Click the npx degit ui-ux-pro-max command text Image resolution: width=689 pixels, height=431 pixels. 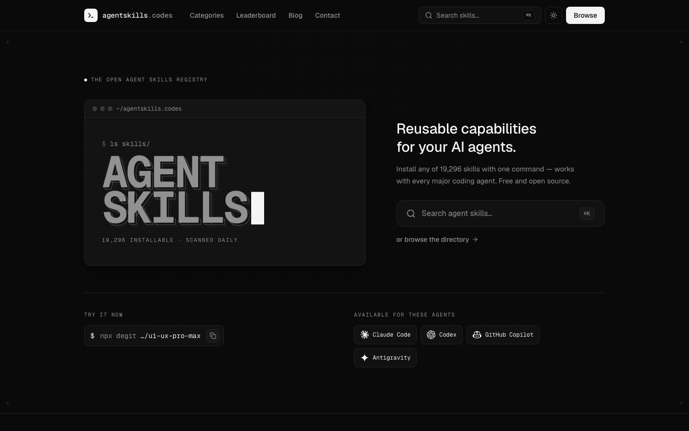150,336
